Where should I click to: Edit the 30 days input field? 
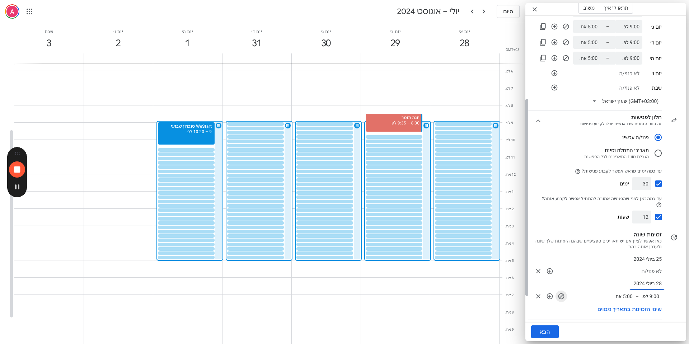pyautogui.click(x=642, y=184)
